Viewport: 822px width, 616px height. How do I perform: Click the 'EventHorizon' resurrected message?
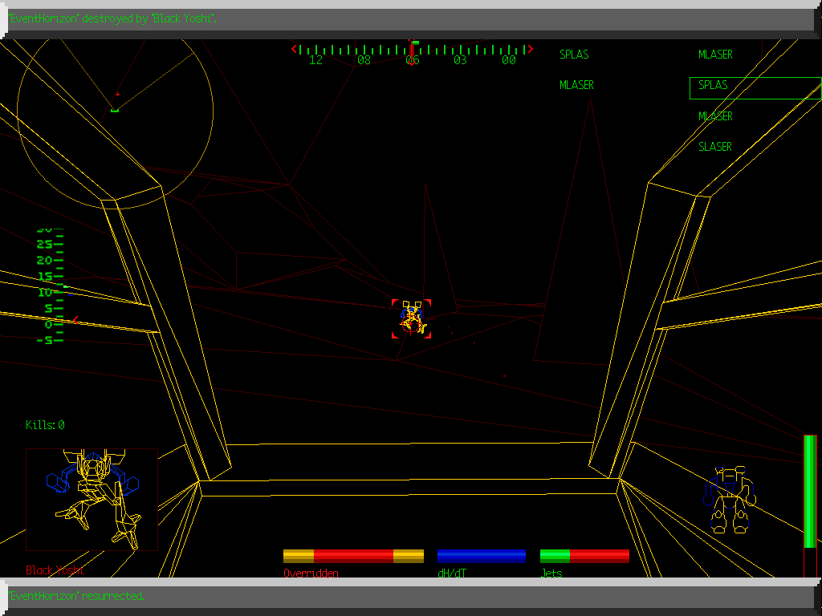pos(77,596)
